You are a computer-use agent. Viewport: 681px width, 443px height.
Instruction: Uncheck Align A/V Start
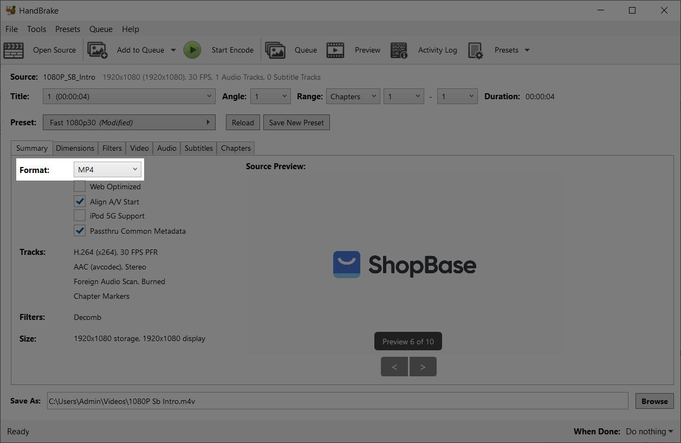click(x=80, y=202)
